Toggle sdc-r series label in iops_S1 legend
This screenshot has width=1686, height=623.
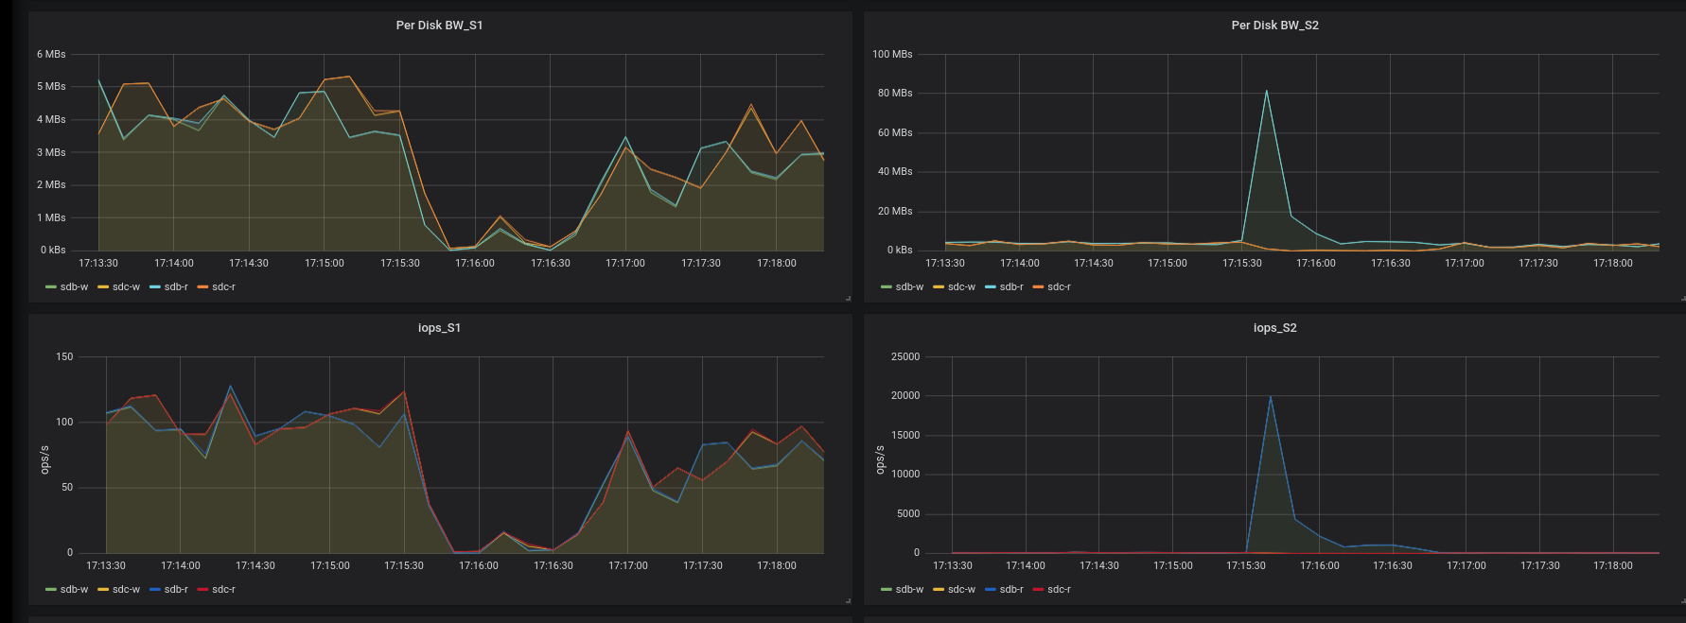coord(223,589)
